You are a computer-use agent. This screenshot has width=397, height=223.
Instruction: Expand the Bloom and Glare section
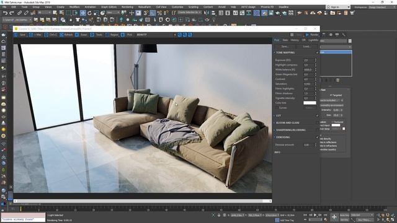pos(274,123)
